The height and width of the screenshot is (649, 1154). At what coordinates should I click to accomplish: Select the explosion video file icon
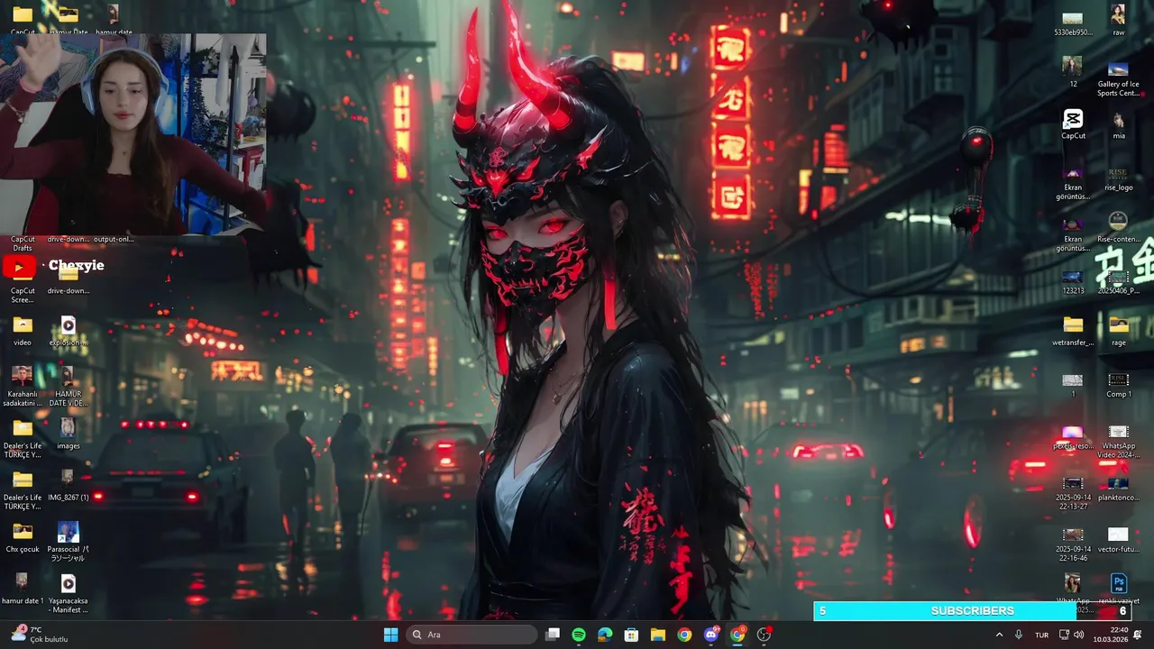(x=68, y=331)
